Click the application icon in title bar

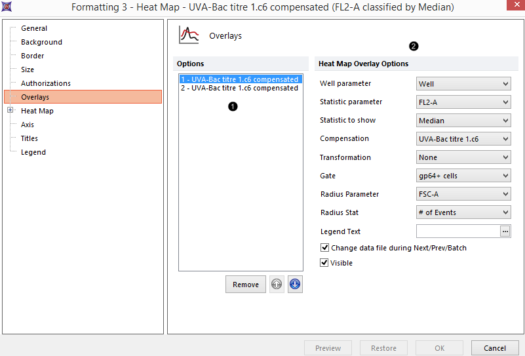tap(7, 7)
